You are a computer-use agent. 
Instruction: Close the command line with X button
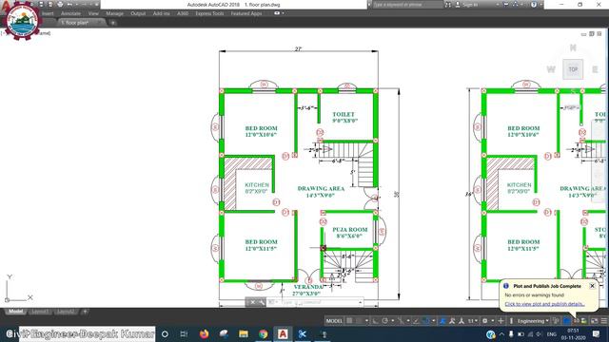(252, 302)
